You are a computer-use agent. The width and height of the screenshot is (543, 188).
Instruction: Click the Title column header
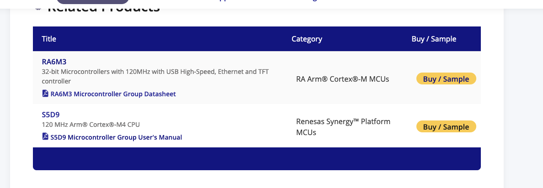click(49, 39)
